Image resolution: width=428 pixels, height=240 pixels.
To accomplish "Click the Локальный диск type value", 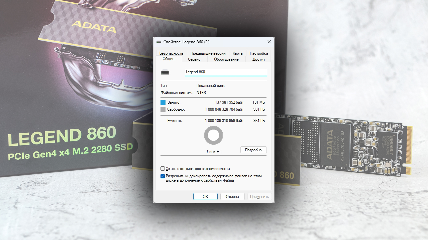I will [x=211, y=86].
